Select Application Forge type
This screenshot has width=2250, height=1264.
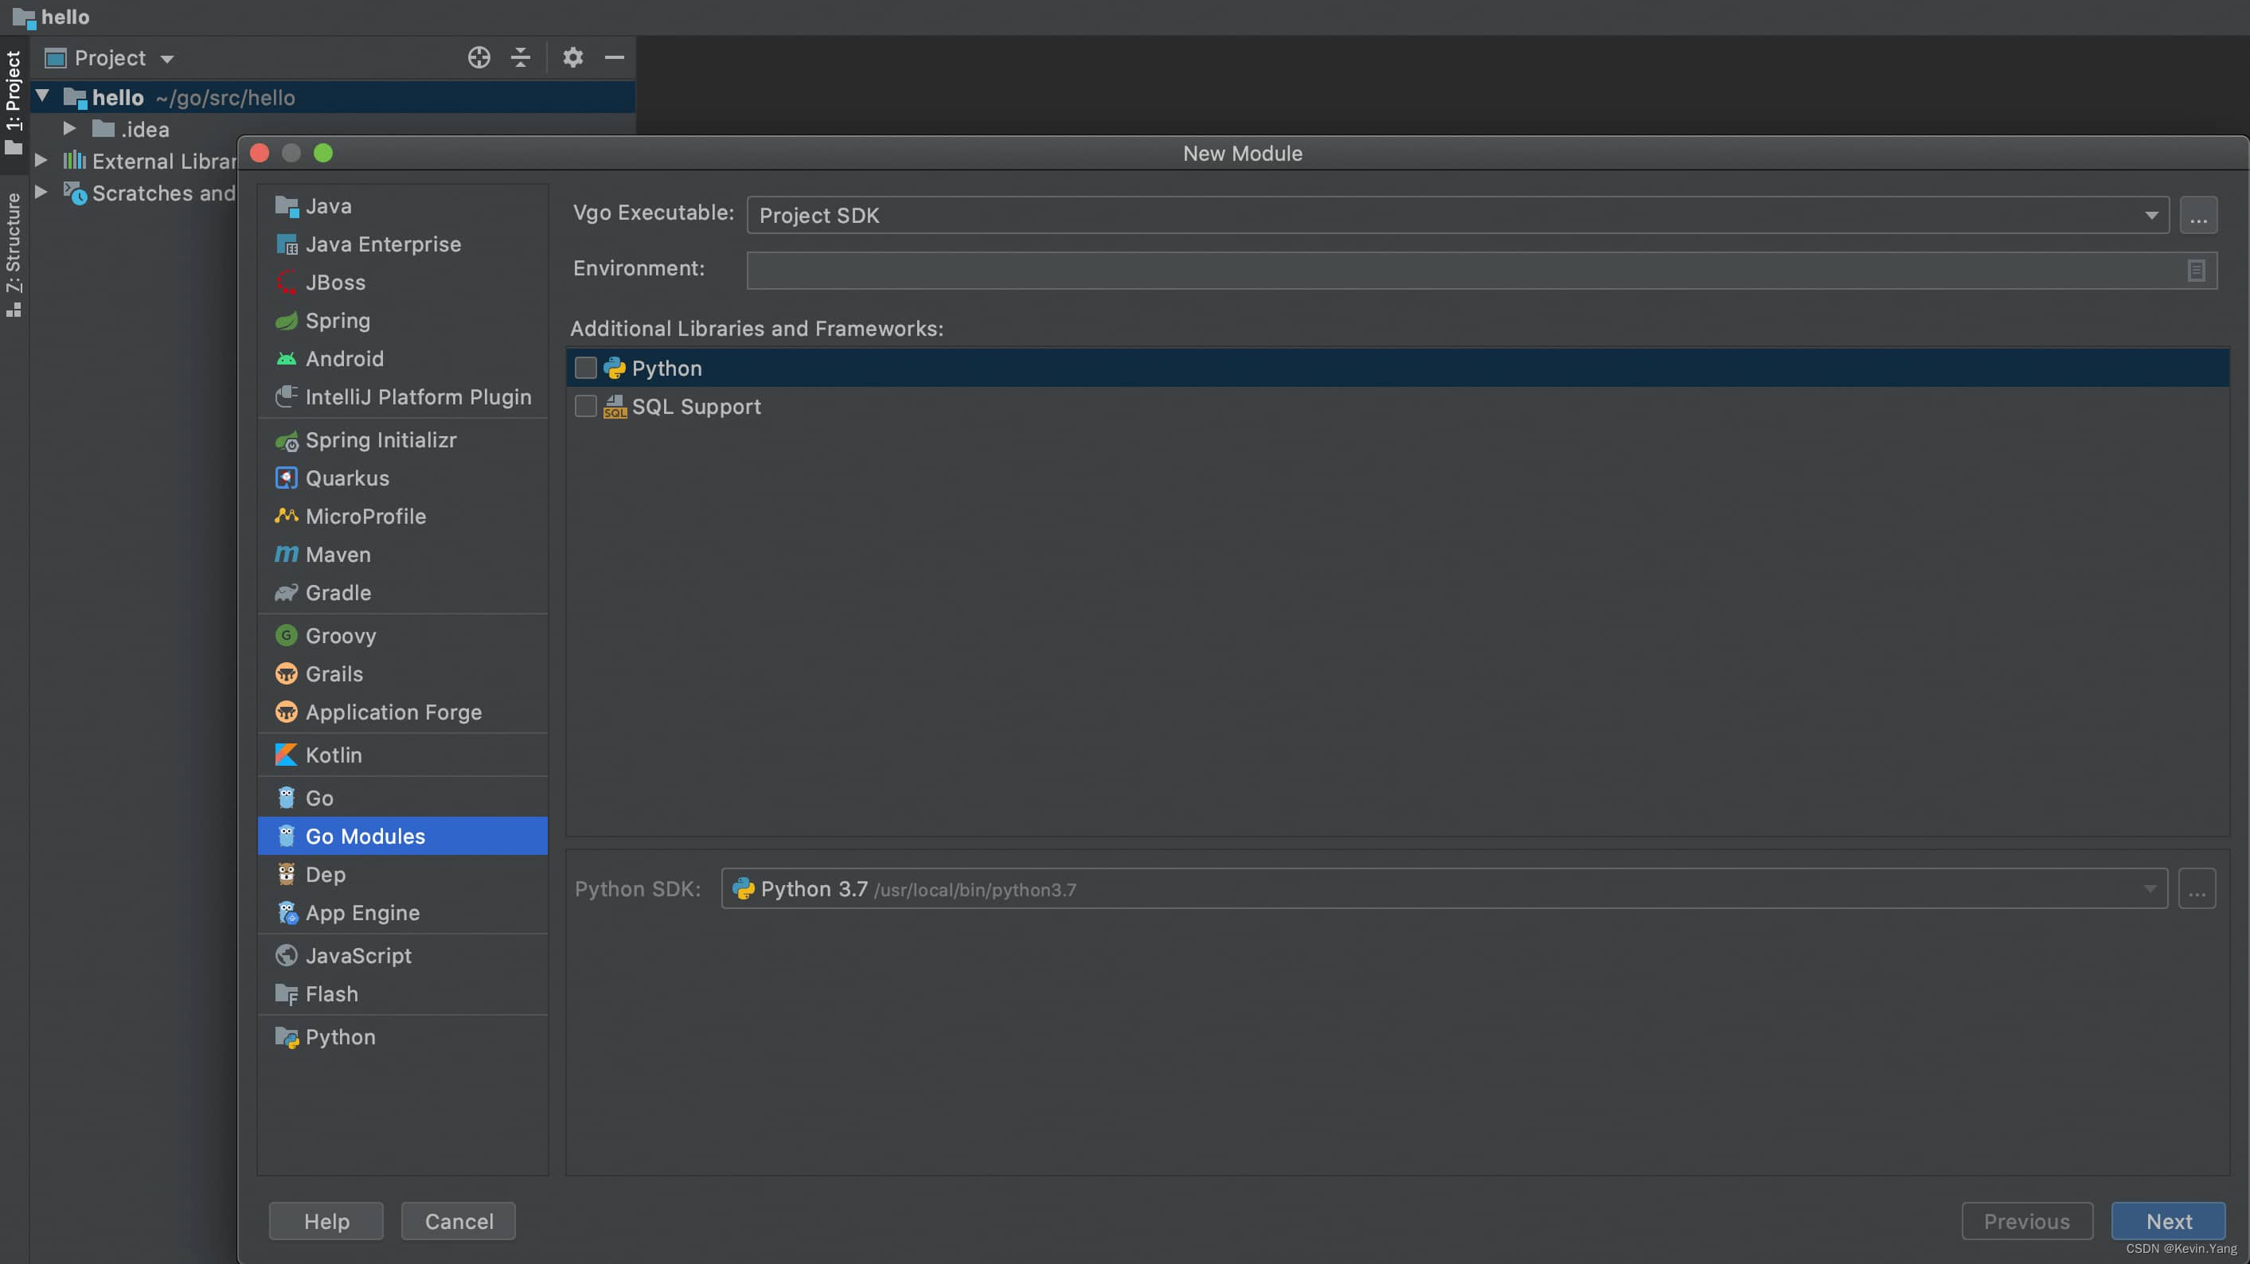[403, 712]
